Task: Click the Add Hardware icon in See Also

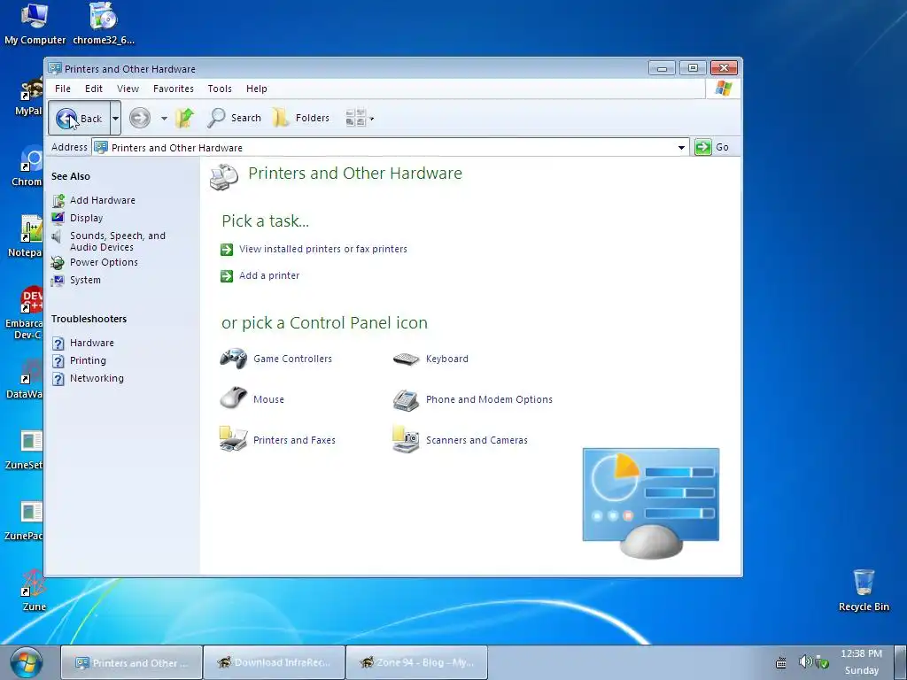Action: (x=58, y=201)
